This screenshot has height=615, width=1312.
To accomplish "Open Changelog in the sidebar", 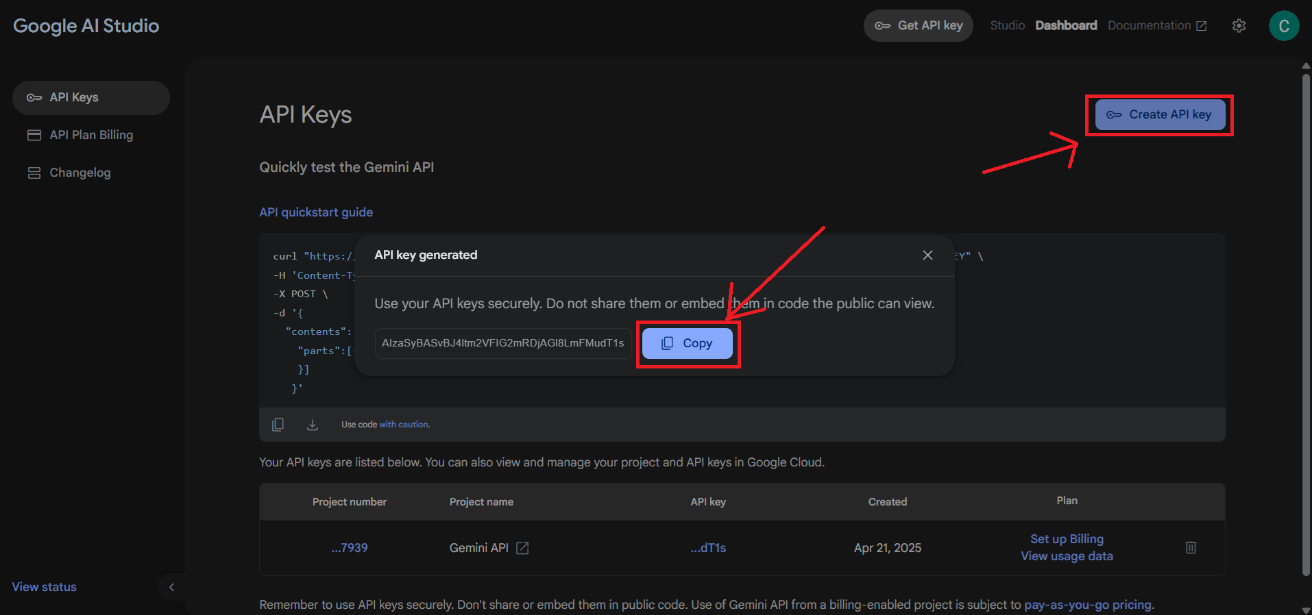I will [x=80, y=173].
